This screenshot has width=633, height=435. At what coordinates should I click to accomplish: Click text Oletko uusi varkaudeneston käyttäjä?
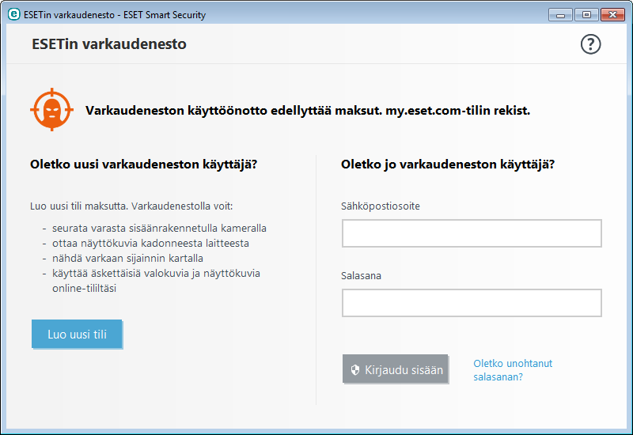(x=144, y=165)
